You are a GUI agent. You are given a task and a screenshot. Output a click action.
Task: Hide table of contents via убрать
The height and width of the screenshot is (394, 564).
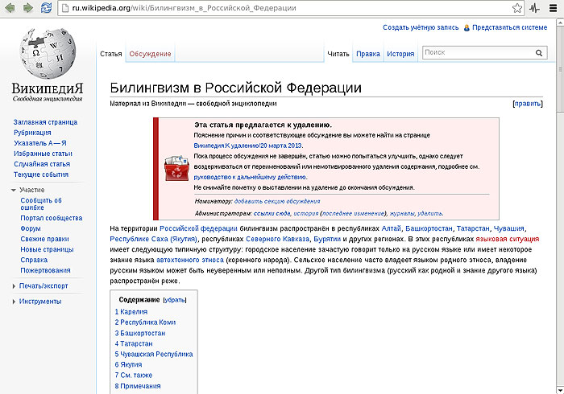click(x=175, y=300)
